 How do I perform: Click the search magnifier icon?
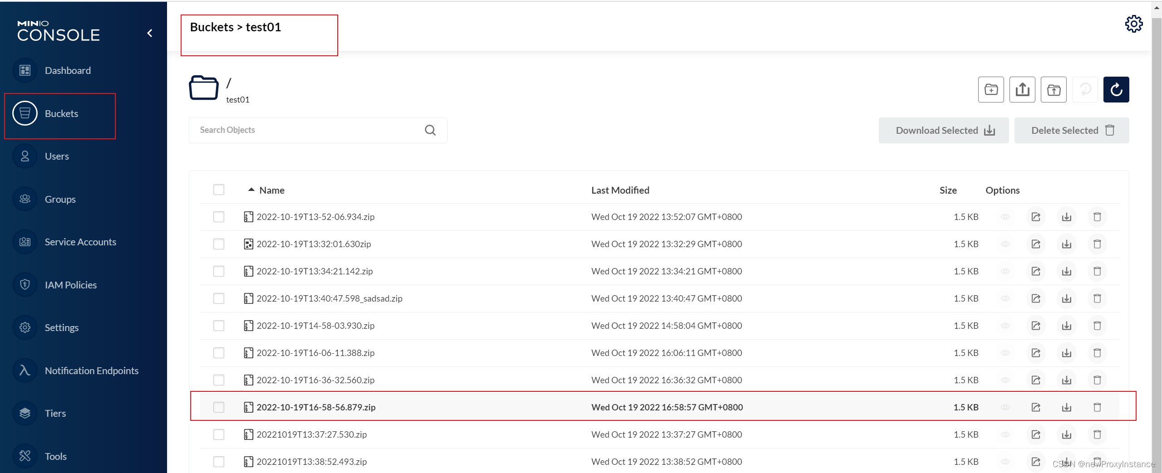tap(430, 131)
